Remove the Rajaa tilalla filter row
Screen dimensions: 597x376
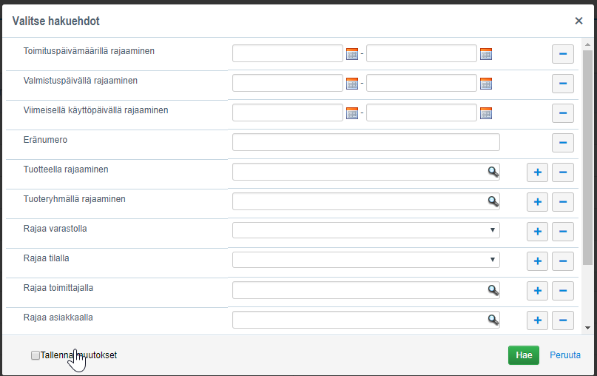[x=563, y=261]
